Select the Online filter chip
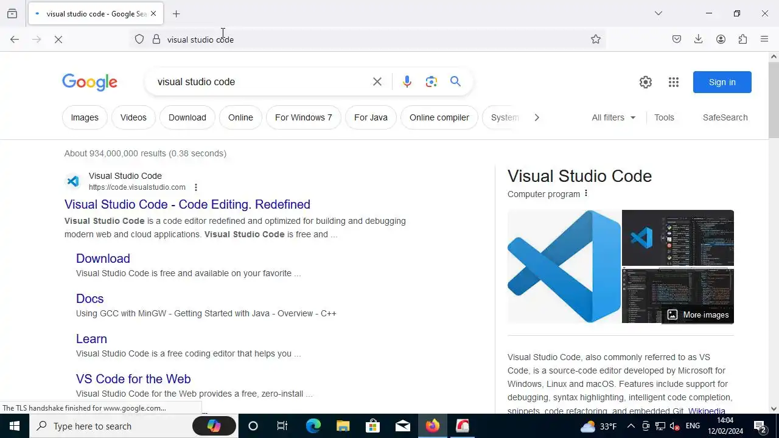 240,117
